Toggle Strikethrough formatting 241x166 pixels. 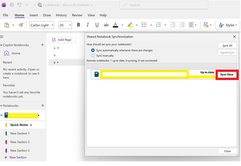coord(106,25)
